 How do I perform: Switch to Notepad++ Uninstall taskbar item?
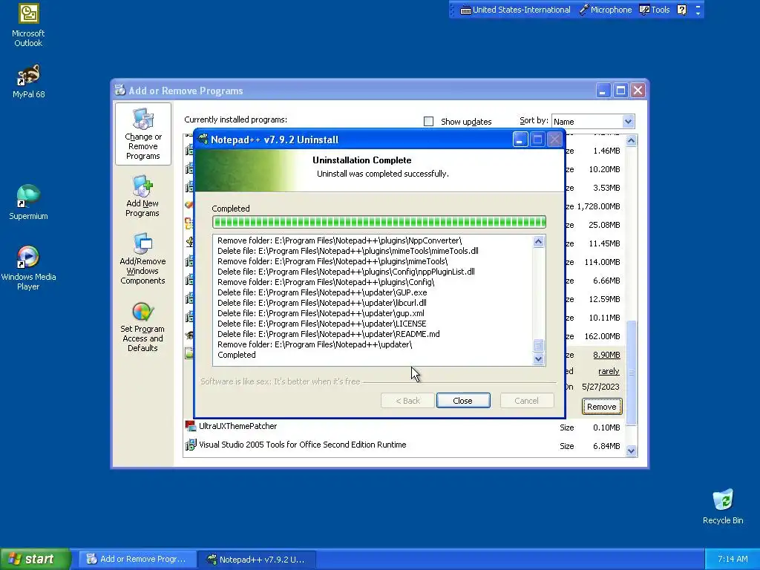[257, 560]
